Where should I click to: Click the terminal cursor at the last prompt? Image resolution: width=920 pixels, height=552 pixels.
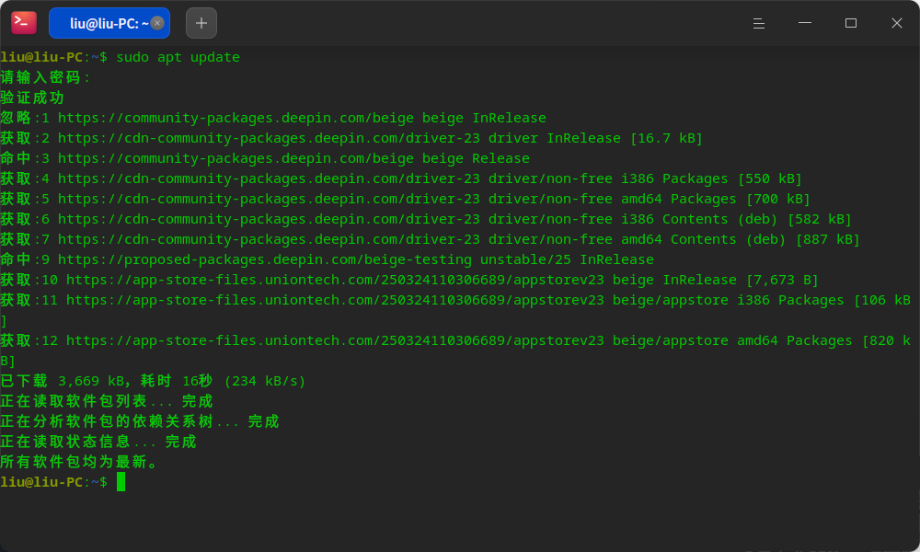coord(121,481)
